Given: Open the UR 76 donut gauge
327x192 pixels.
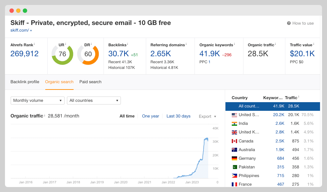Looking at the screenshot, I should (62, 54).
